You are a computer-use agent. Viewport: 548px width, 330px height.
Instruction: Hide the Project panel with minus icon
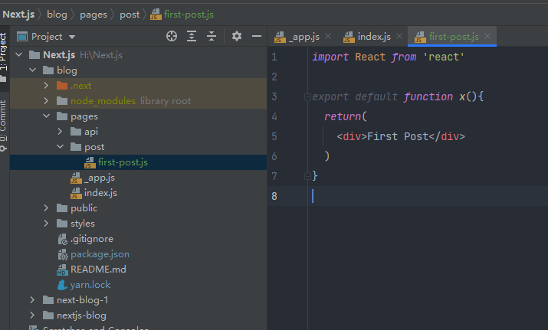click(x=257, y=36)
